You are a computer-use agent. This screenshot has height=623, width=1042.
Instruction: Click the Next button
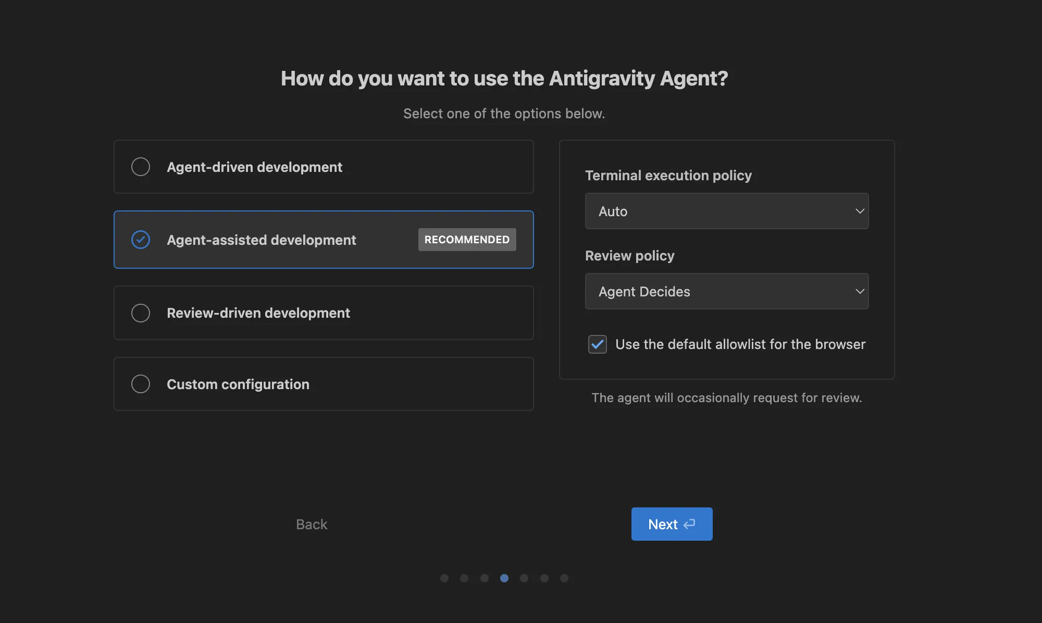pos(671,524)
